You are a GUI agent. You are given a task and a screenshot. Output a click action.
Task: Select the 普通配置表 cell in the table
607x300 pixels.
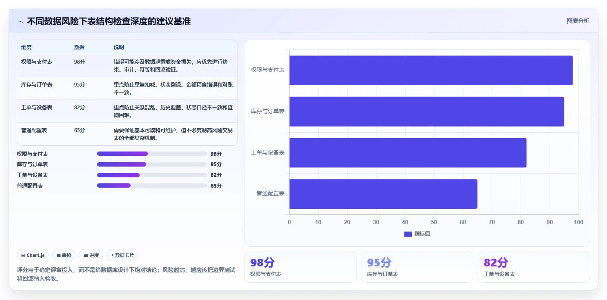point(34,130)
